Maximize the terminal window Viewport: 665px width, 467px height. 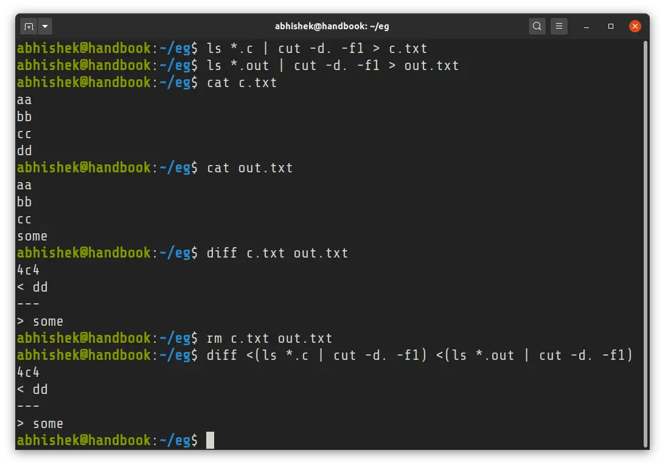pos(610,26)
